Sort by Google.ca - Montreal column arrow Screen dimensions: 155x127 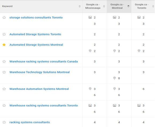point(128,6)
